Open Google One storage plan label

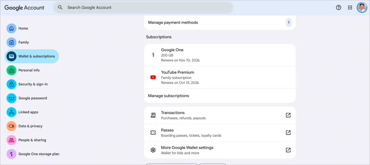[x=39, y=154]
